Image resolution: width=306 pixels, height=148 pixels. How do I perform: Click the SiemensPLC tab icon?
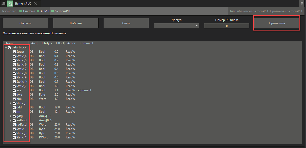coord(10,3)
